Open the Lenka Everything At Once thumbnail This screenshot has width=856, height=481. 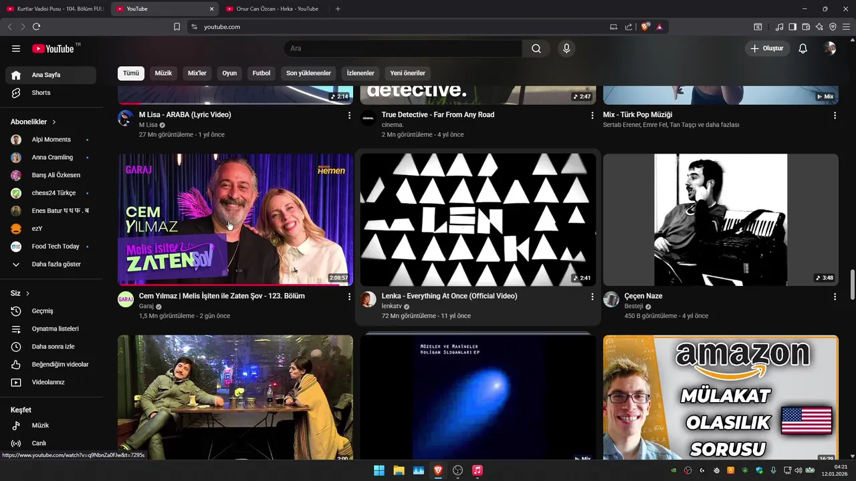[478, 220]
